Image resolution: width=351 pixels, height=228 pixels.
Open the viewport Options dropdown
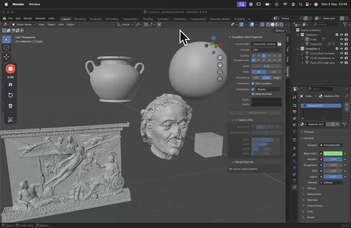[281, 30]
